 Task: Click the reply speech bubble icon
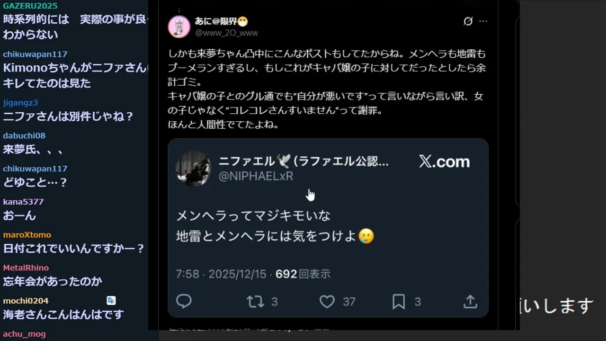click(184, 301)
